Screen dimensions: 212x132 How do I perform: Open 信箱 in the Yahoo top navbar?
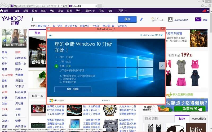click(17, 11)
